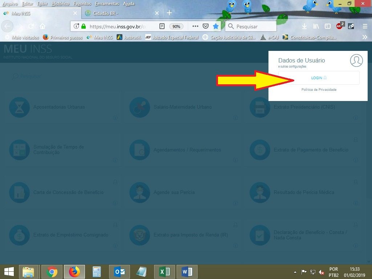Open the Arquivo menu
The height and width of the screenshot is (279, 372).
point(10,4)
